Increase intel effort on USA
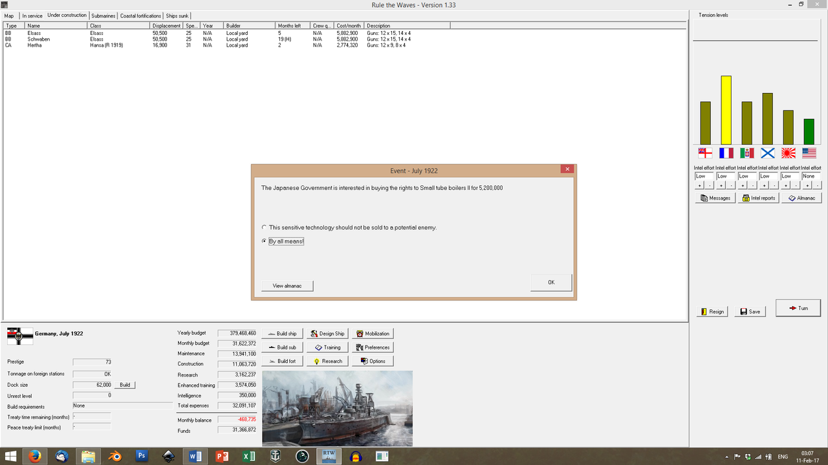The width and height of the screenshot is (828, 465). [x=807, y=185]
